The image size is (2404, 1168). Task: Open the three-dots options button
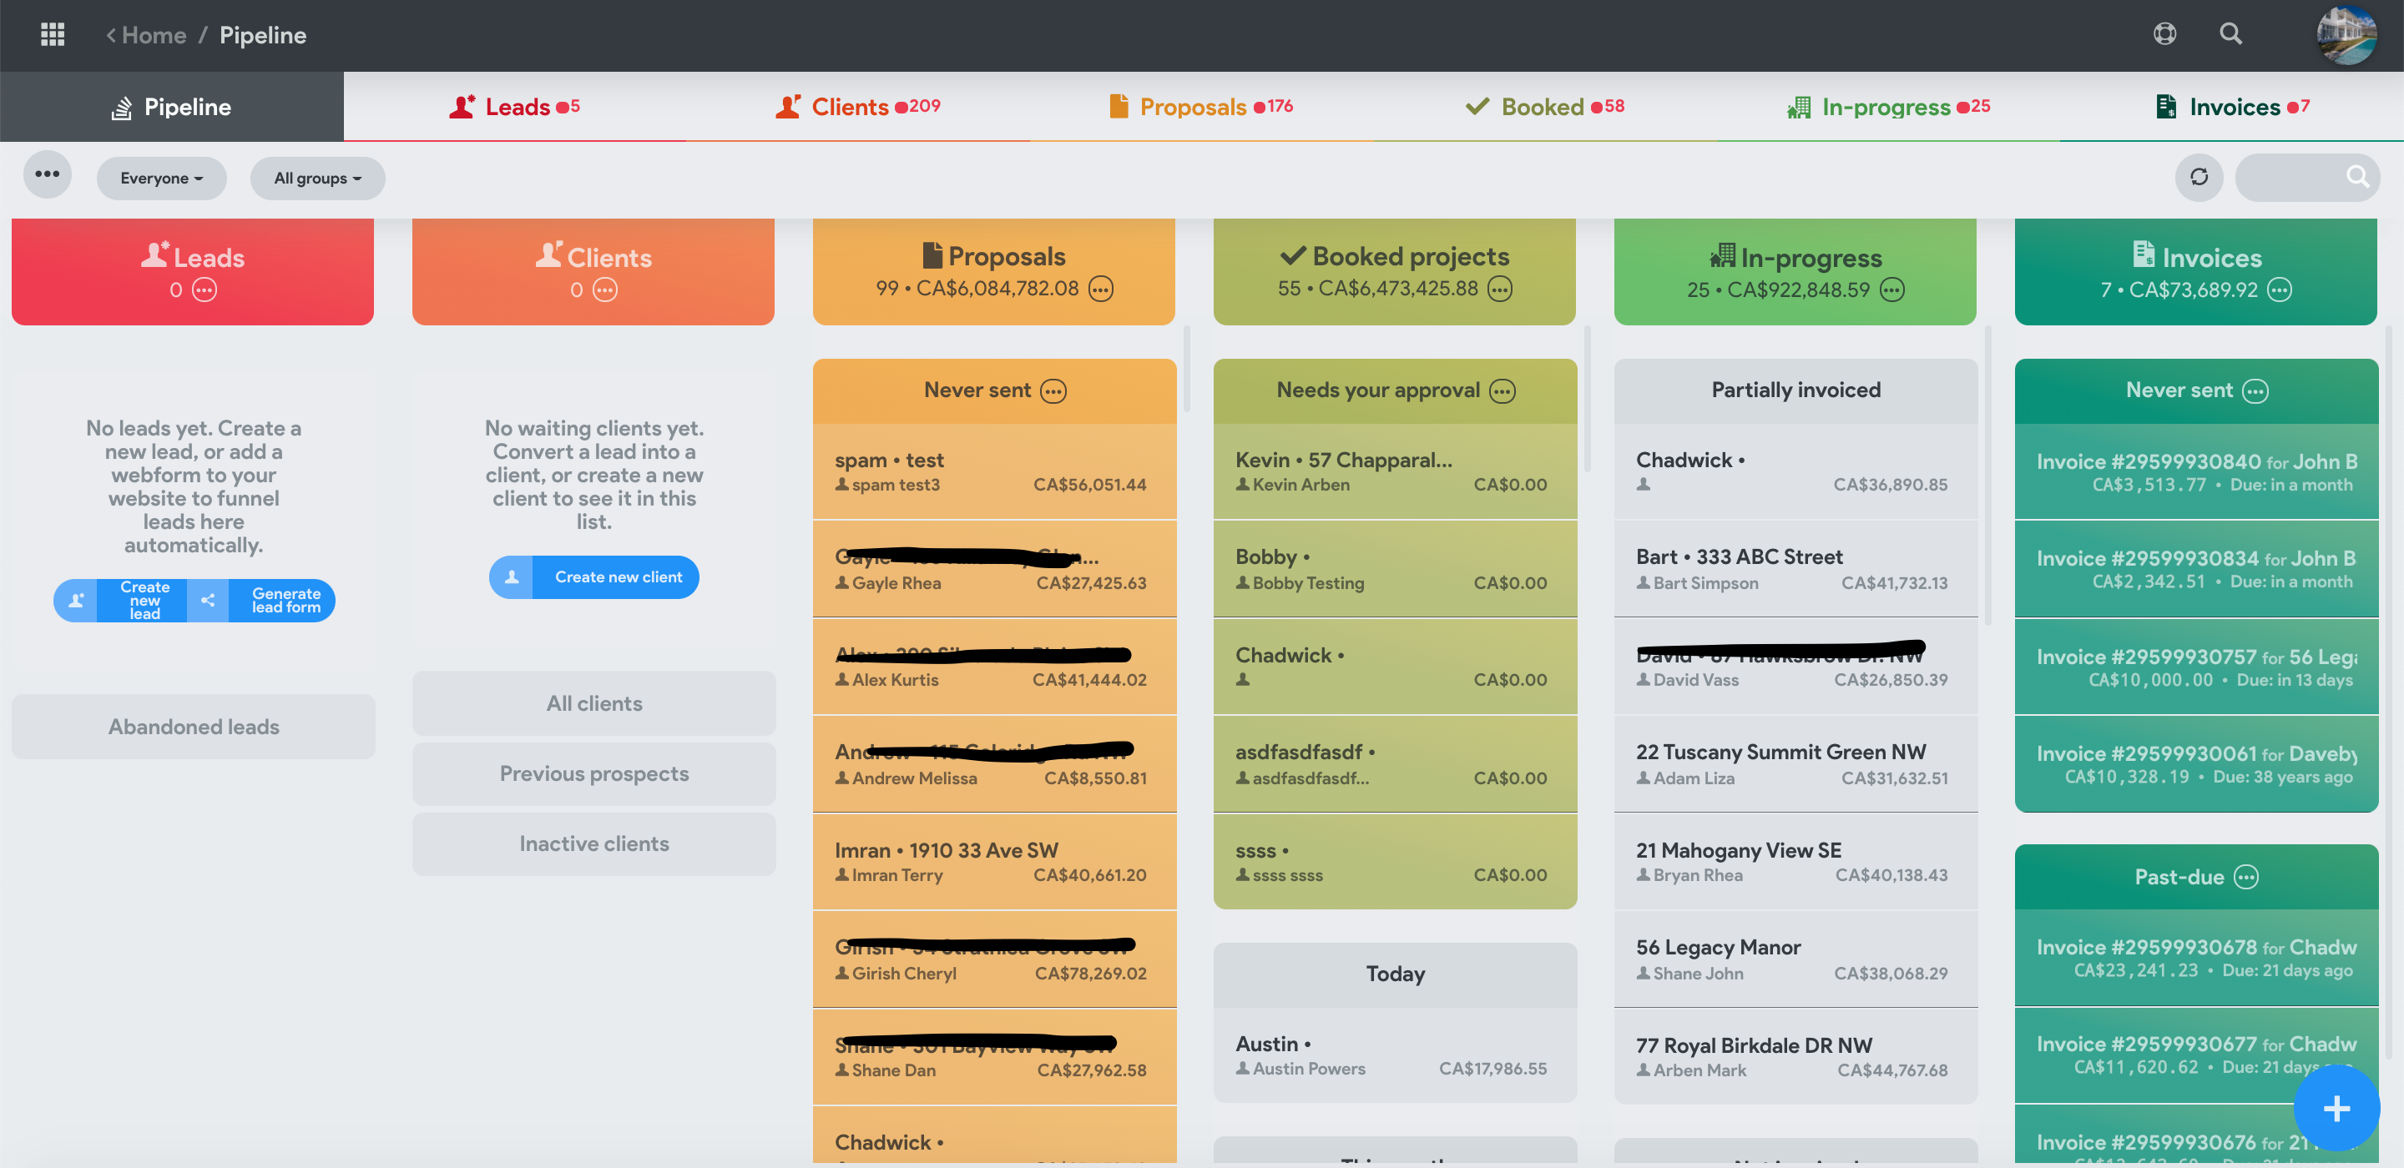pyautogui.click(x=48, y=174)
